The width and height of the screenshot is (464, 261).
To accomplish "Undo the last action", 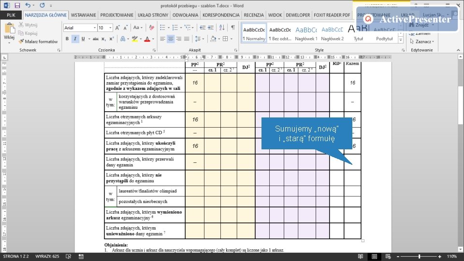I will (28, 5).
